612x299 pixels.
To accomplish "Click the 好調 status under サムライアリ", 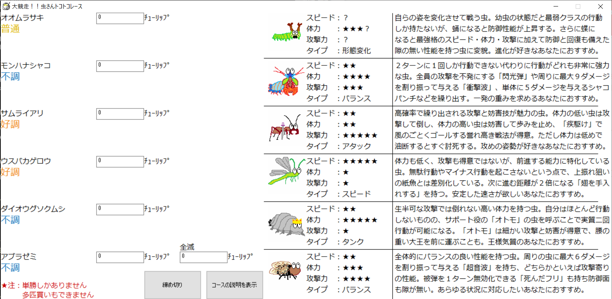I will pyautogui.click(x=10, y=124).
